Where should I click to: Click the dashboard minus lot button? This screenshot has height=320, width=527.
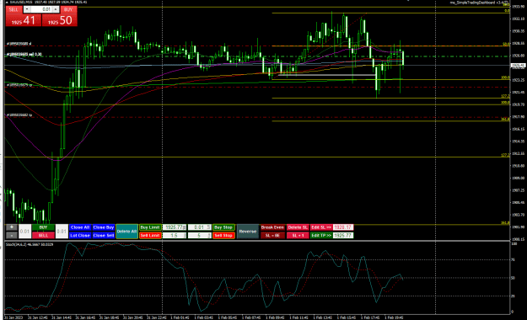12,235
